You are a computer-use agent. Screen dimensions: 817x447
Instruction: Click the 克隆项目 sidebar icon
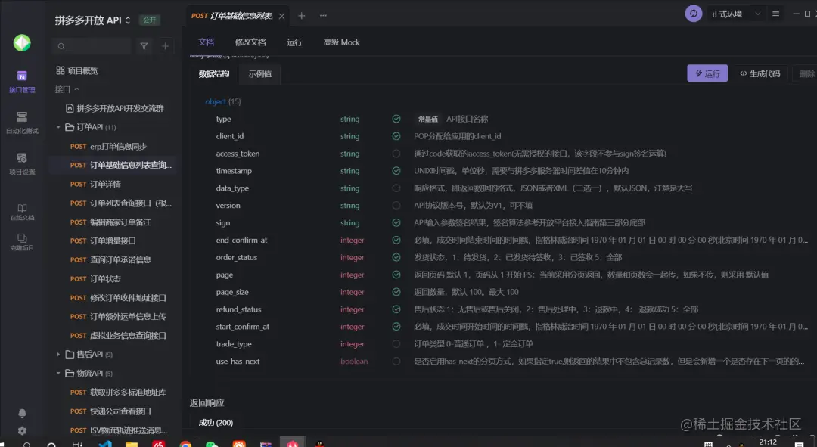coord(22,242)
